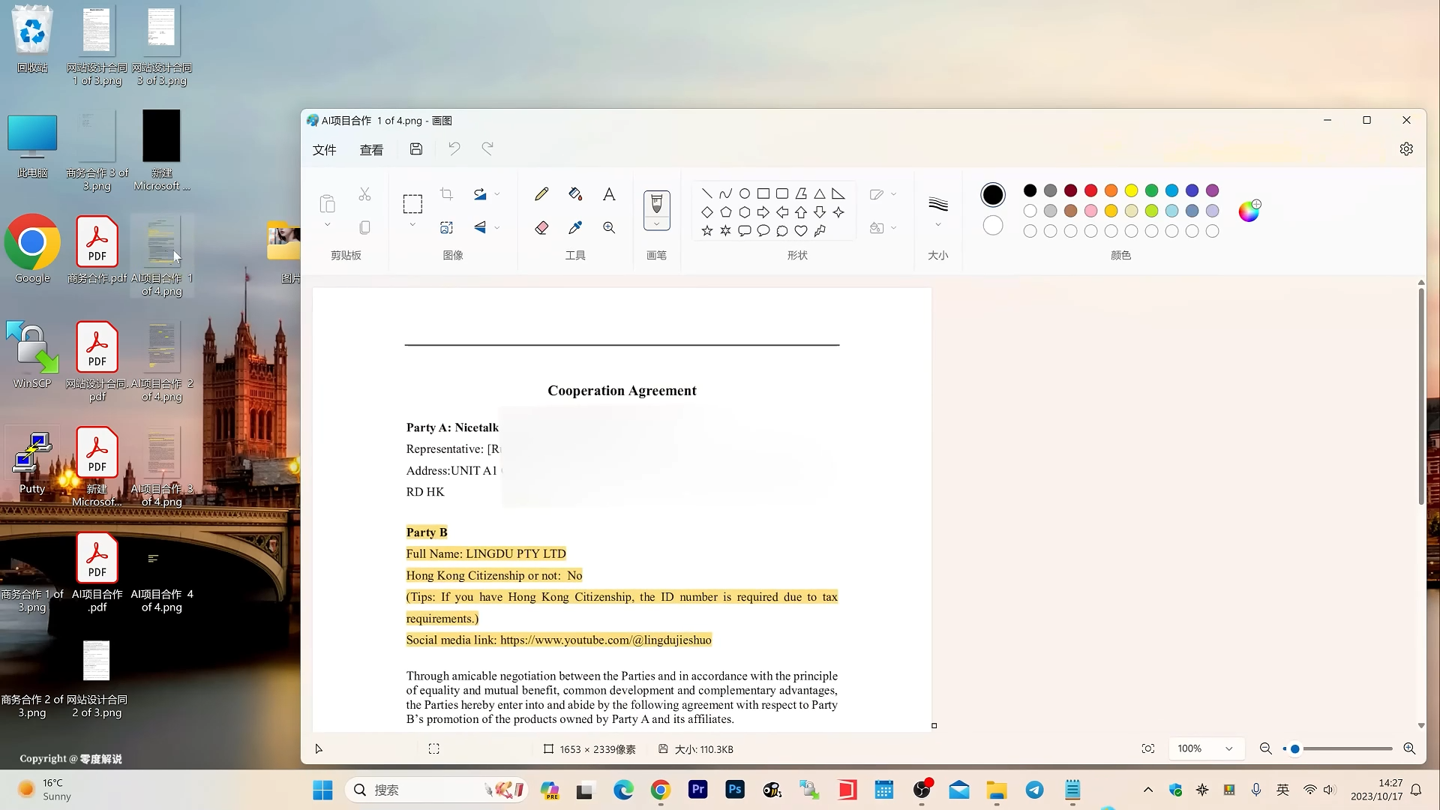Open the 文件 menu
1440x810 pixels.
point(324,150)
